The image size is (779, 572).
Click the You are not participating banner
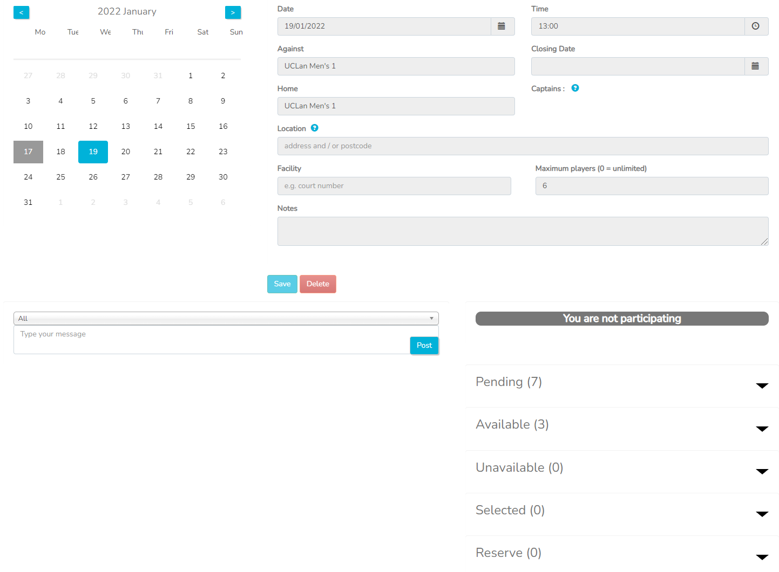coord(622,319)
